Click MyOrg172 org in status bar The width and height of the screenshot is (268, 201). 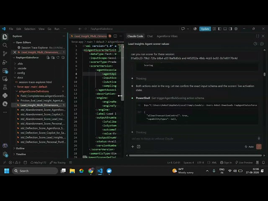coord(38,162)
